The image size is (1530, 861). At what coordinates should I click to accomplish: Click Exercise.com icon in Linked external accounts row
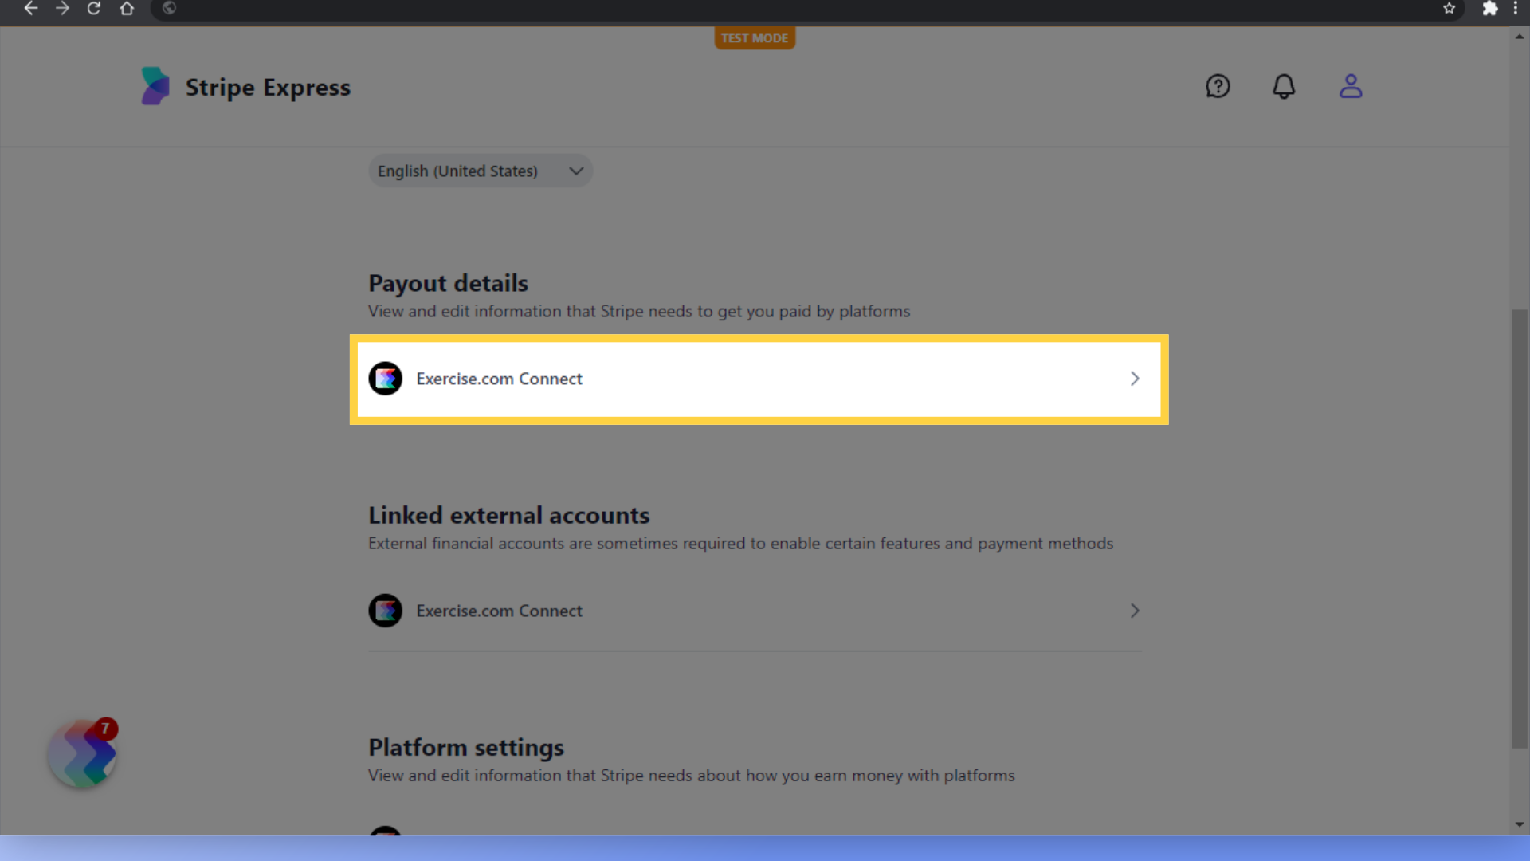click(x=386, y=611)
